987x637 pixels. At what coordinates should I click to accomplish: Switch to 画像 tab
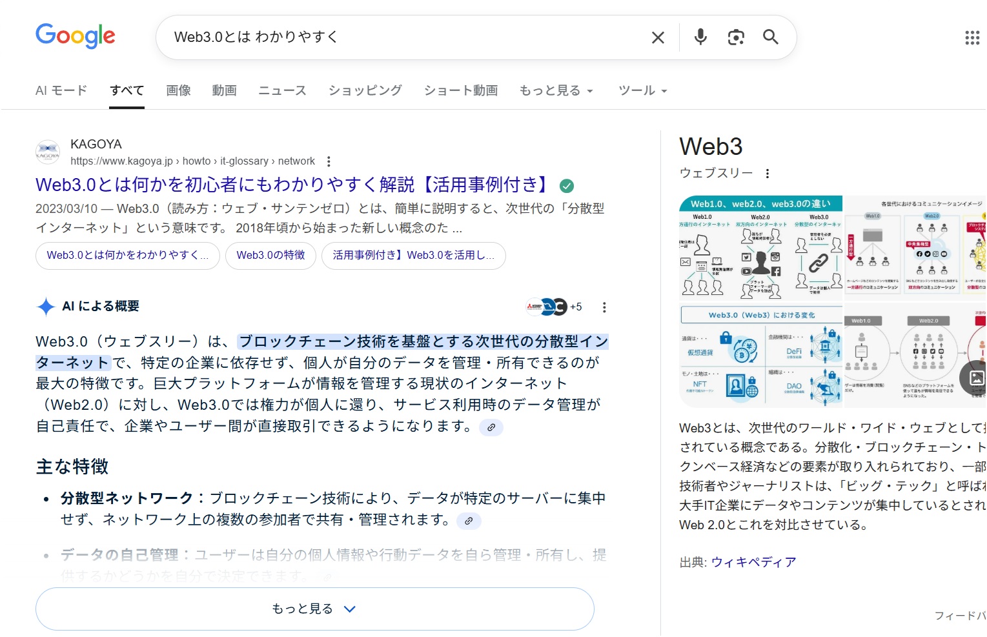[x=178, y=90]
